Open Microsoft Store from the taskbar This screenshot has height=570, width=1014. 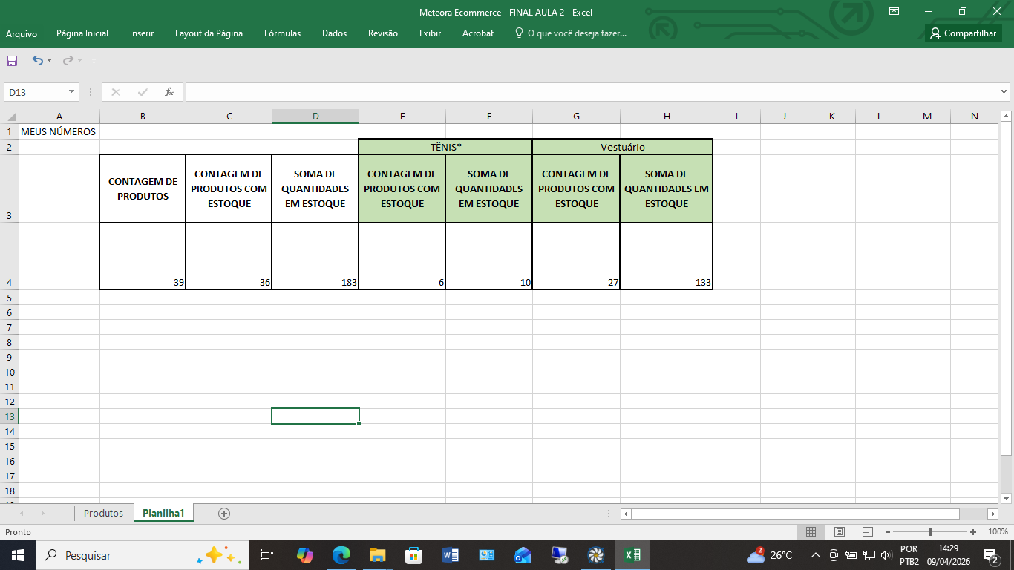coord(414,555)
